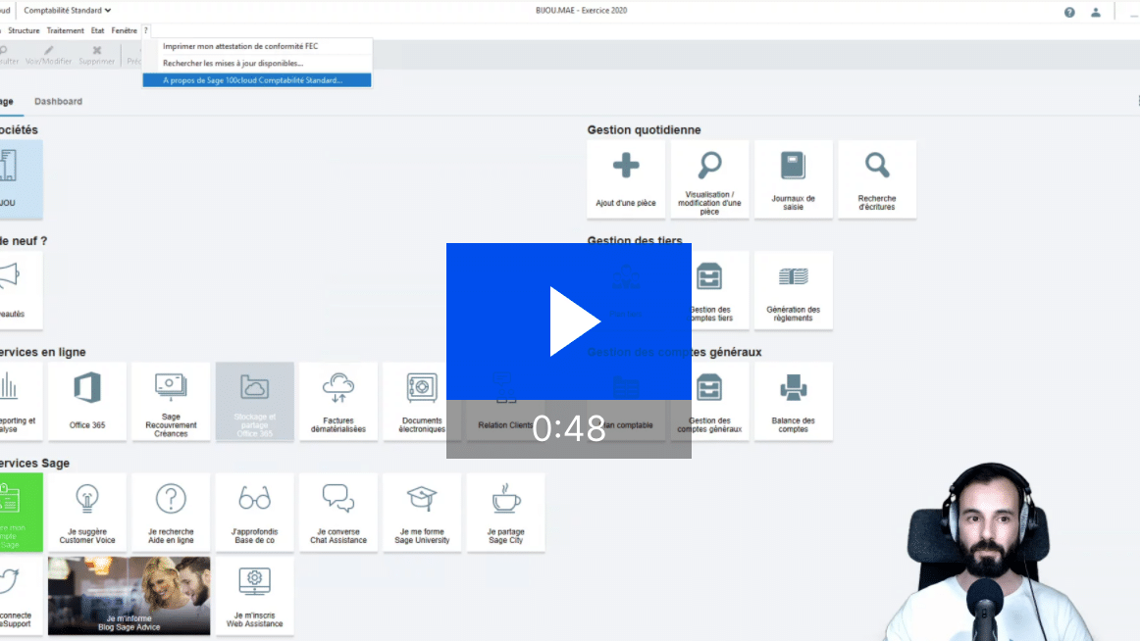The width and height of the screenshot is (1140, 641).
Task: Play the video with the blue button
Action: pos(569,321)
